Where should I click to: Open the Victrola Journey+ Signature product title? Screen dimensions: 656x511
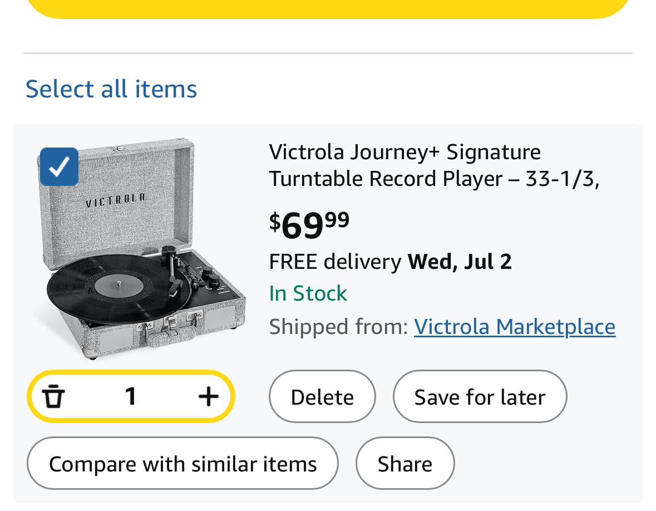(405, 152)
